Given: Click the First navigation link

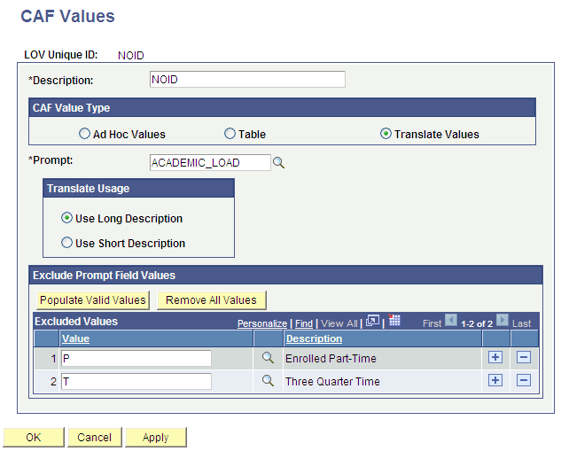Looking at the screenshot, I should coord(432,323).
